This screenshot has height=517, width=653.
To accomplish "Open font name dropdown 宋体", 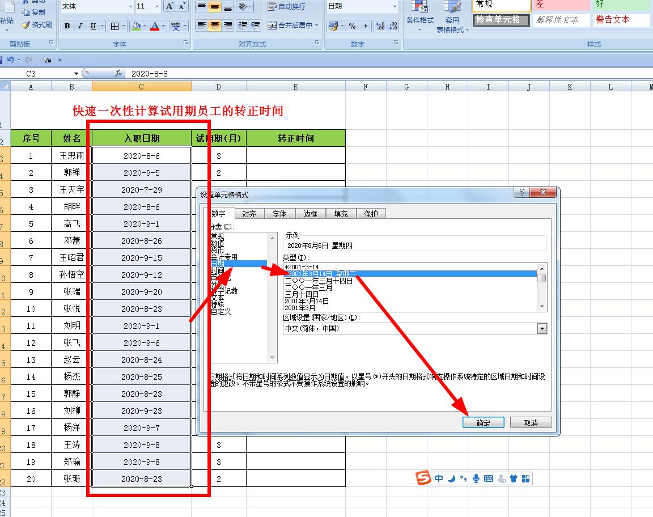I will (130, 6).
